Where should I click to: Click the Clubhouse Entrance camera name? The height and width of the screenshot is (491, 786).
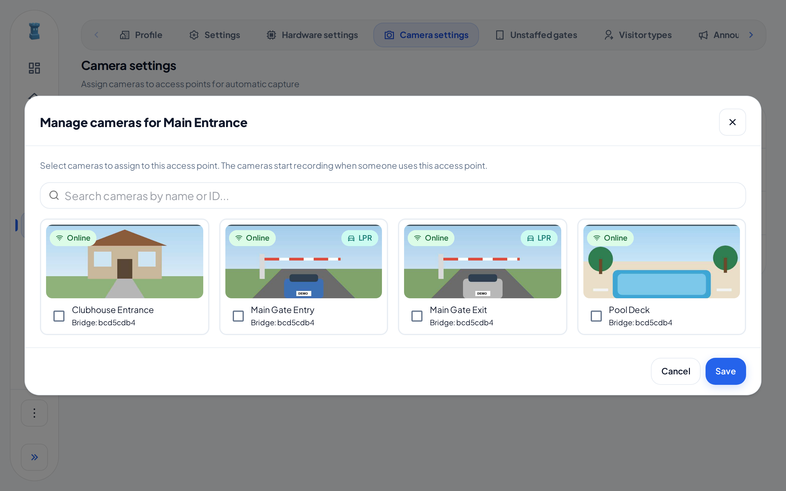113,310
